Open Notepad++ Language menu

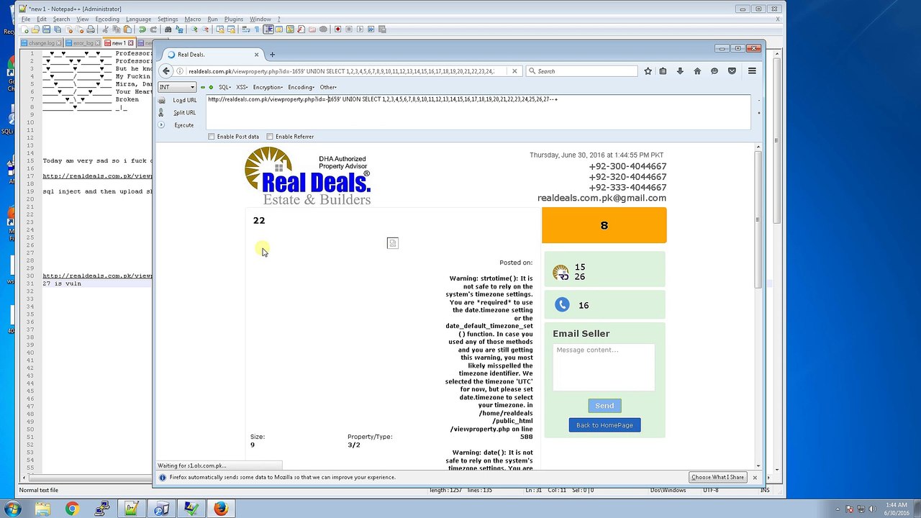pos(138,19)
